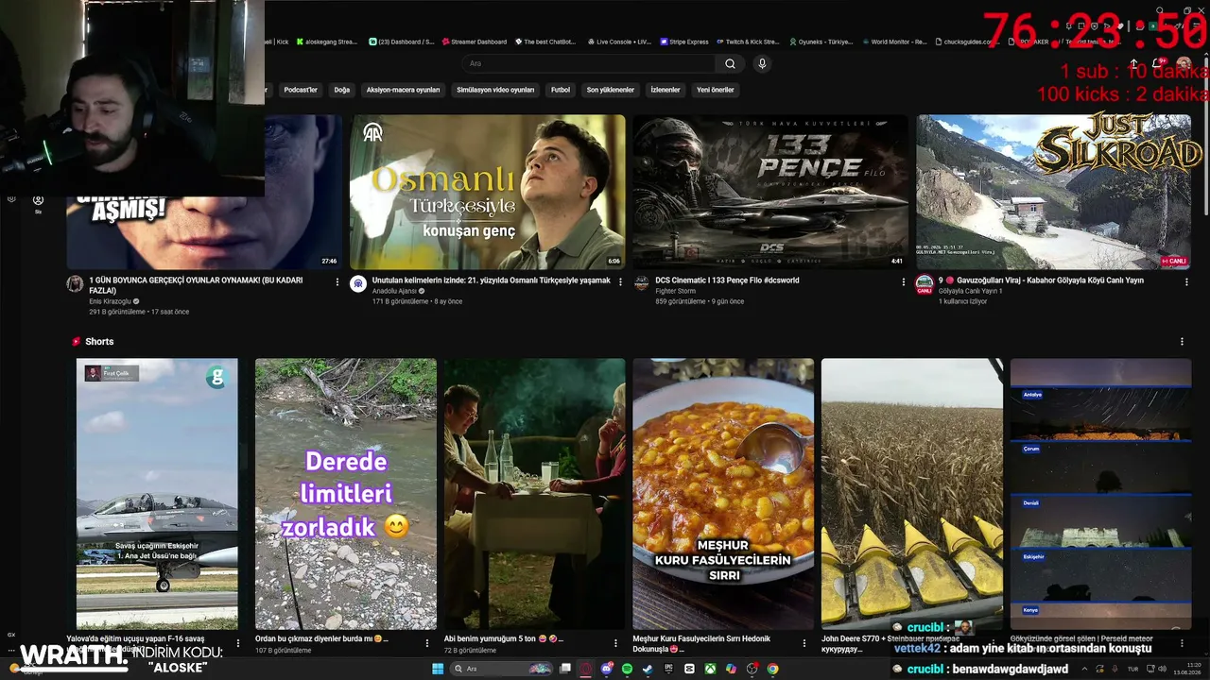Open Google Chrome from taskbar
Screen dimensions: 1210x680
(772, 669)
